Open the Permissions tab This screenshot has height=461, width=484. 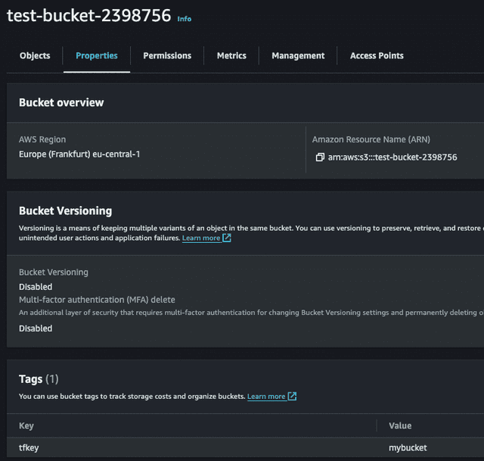pos(167,56)
